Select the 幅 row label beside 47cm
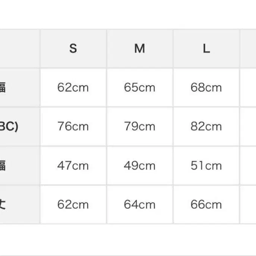The image size is (256, 256). coord(3,165)
